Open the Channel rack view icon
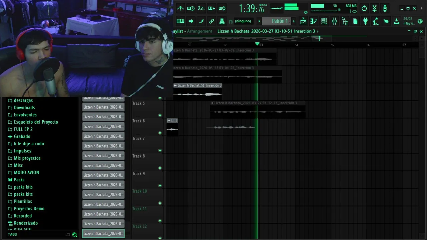Image resolution: width=427 pixels, height=240 pixels. (x=324, y=21)
